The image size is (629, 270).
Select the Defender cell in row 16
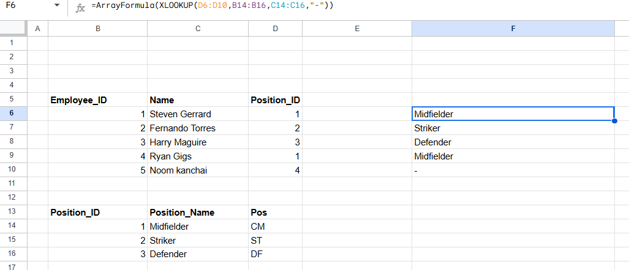point(198,254)
